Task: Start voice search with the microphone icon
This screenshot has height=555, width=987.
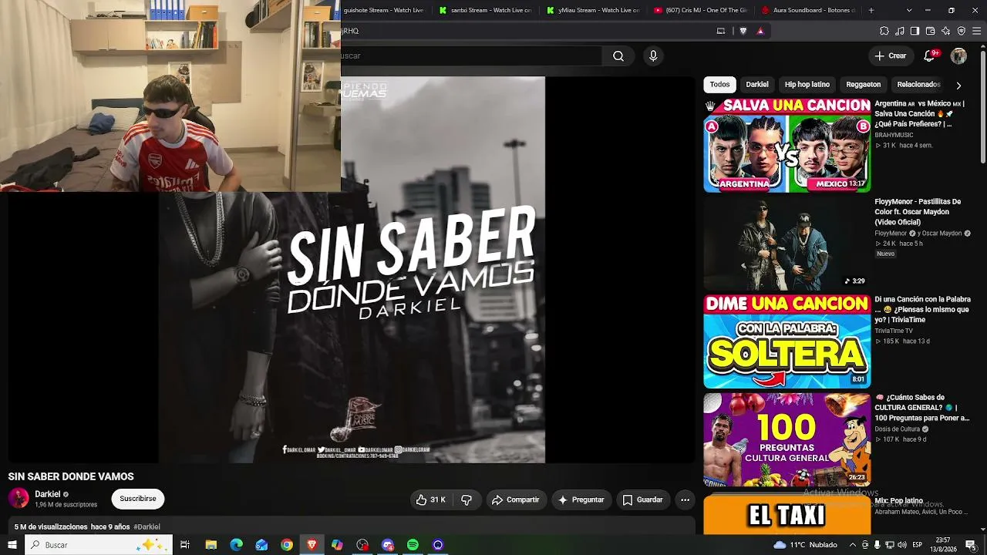Action: pos(653,55)
